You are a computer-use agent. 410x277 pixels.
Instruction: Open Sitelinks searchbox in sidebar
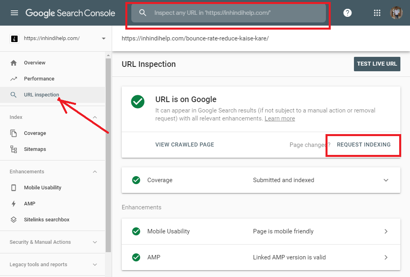52,219
